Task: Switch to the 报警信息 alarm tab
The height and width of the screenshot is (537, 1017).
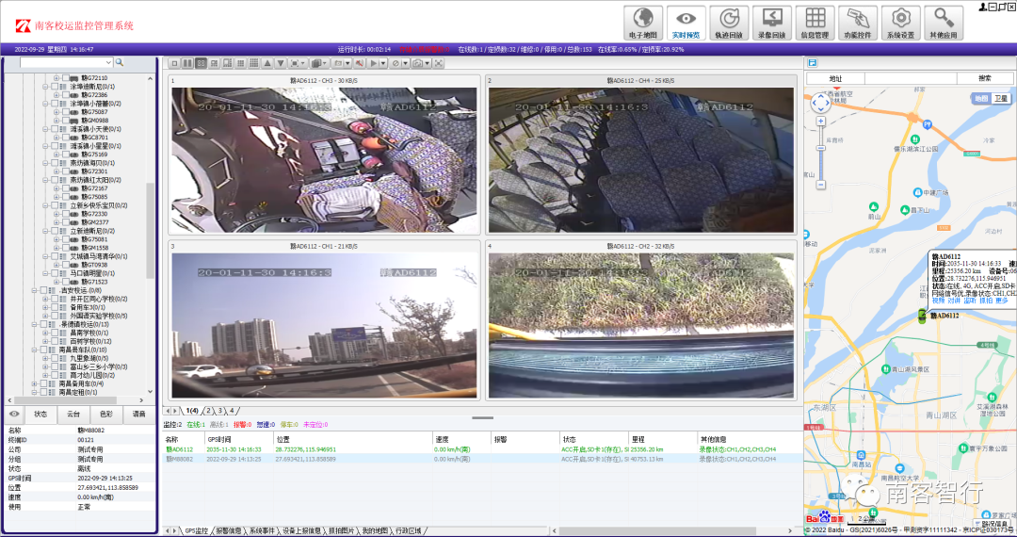Action: point(229,531)
